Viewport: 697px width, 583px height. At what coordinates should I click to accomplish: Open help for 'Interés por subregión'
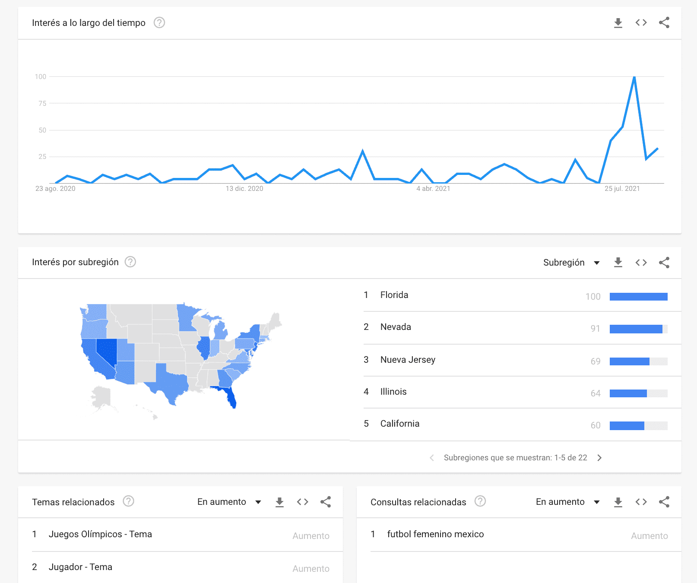pos(130,262)
